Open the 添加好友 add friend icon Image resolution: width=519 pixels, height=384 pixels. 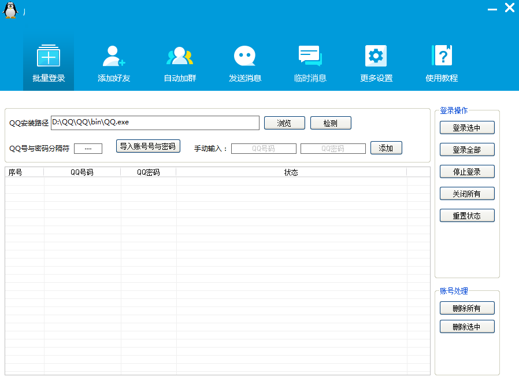click(113, 56)
